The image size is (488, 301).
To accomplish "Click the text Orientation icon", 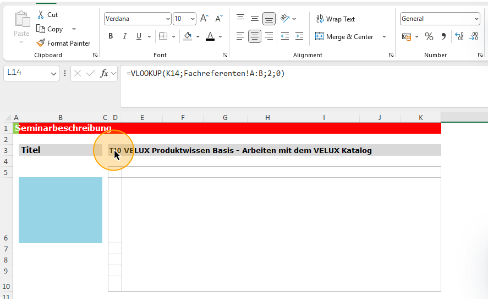I will (285, 19).
